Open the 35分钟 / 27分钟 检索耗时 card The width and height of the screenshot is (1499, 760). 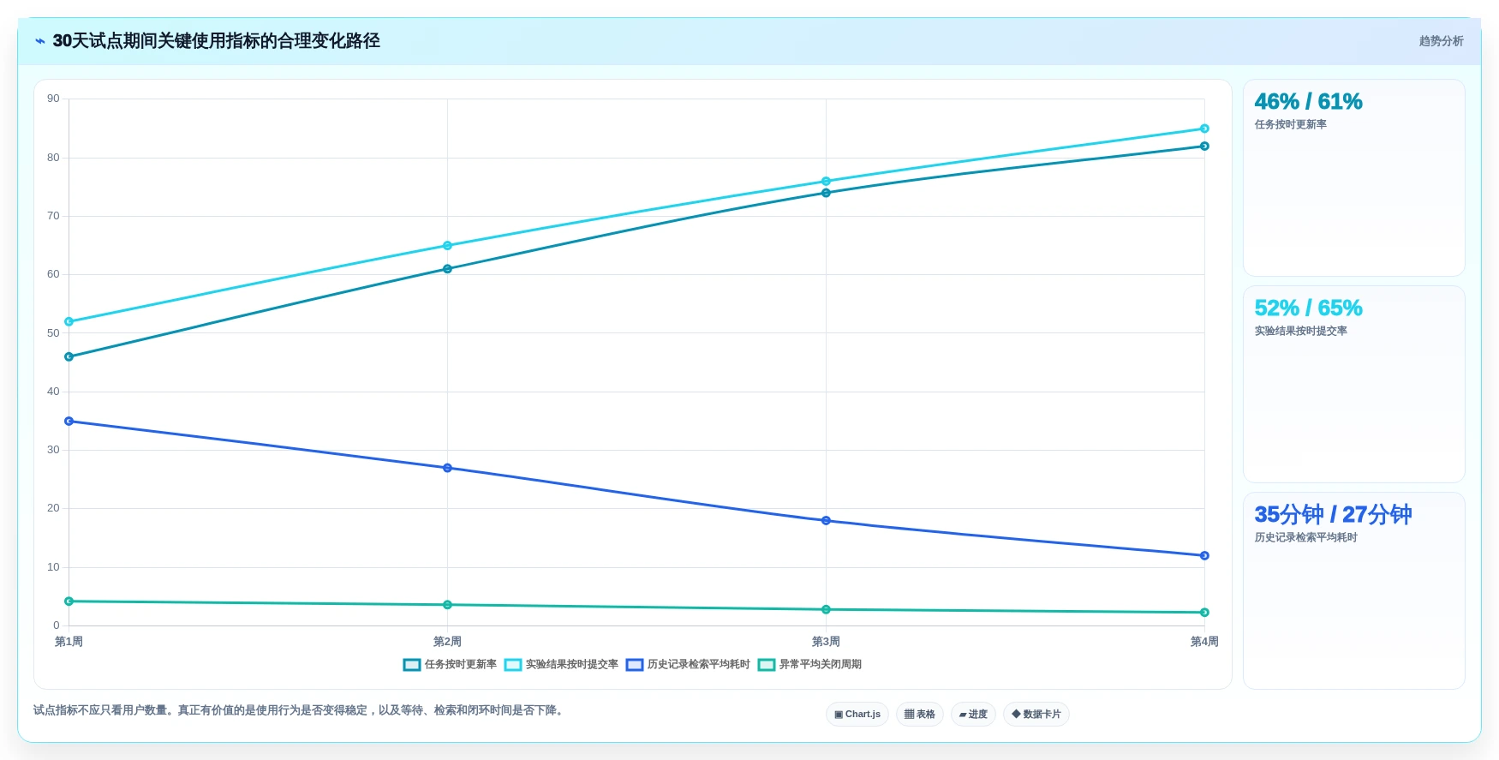click(x=1353, y=591)
